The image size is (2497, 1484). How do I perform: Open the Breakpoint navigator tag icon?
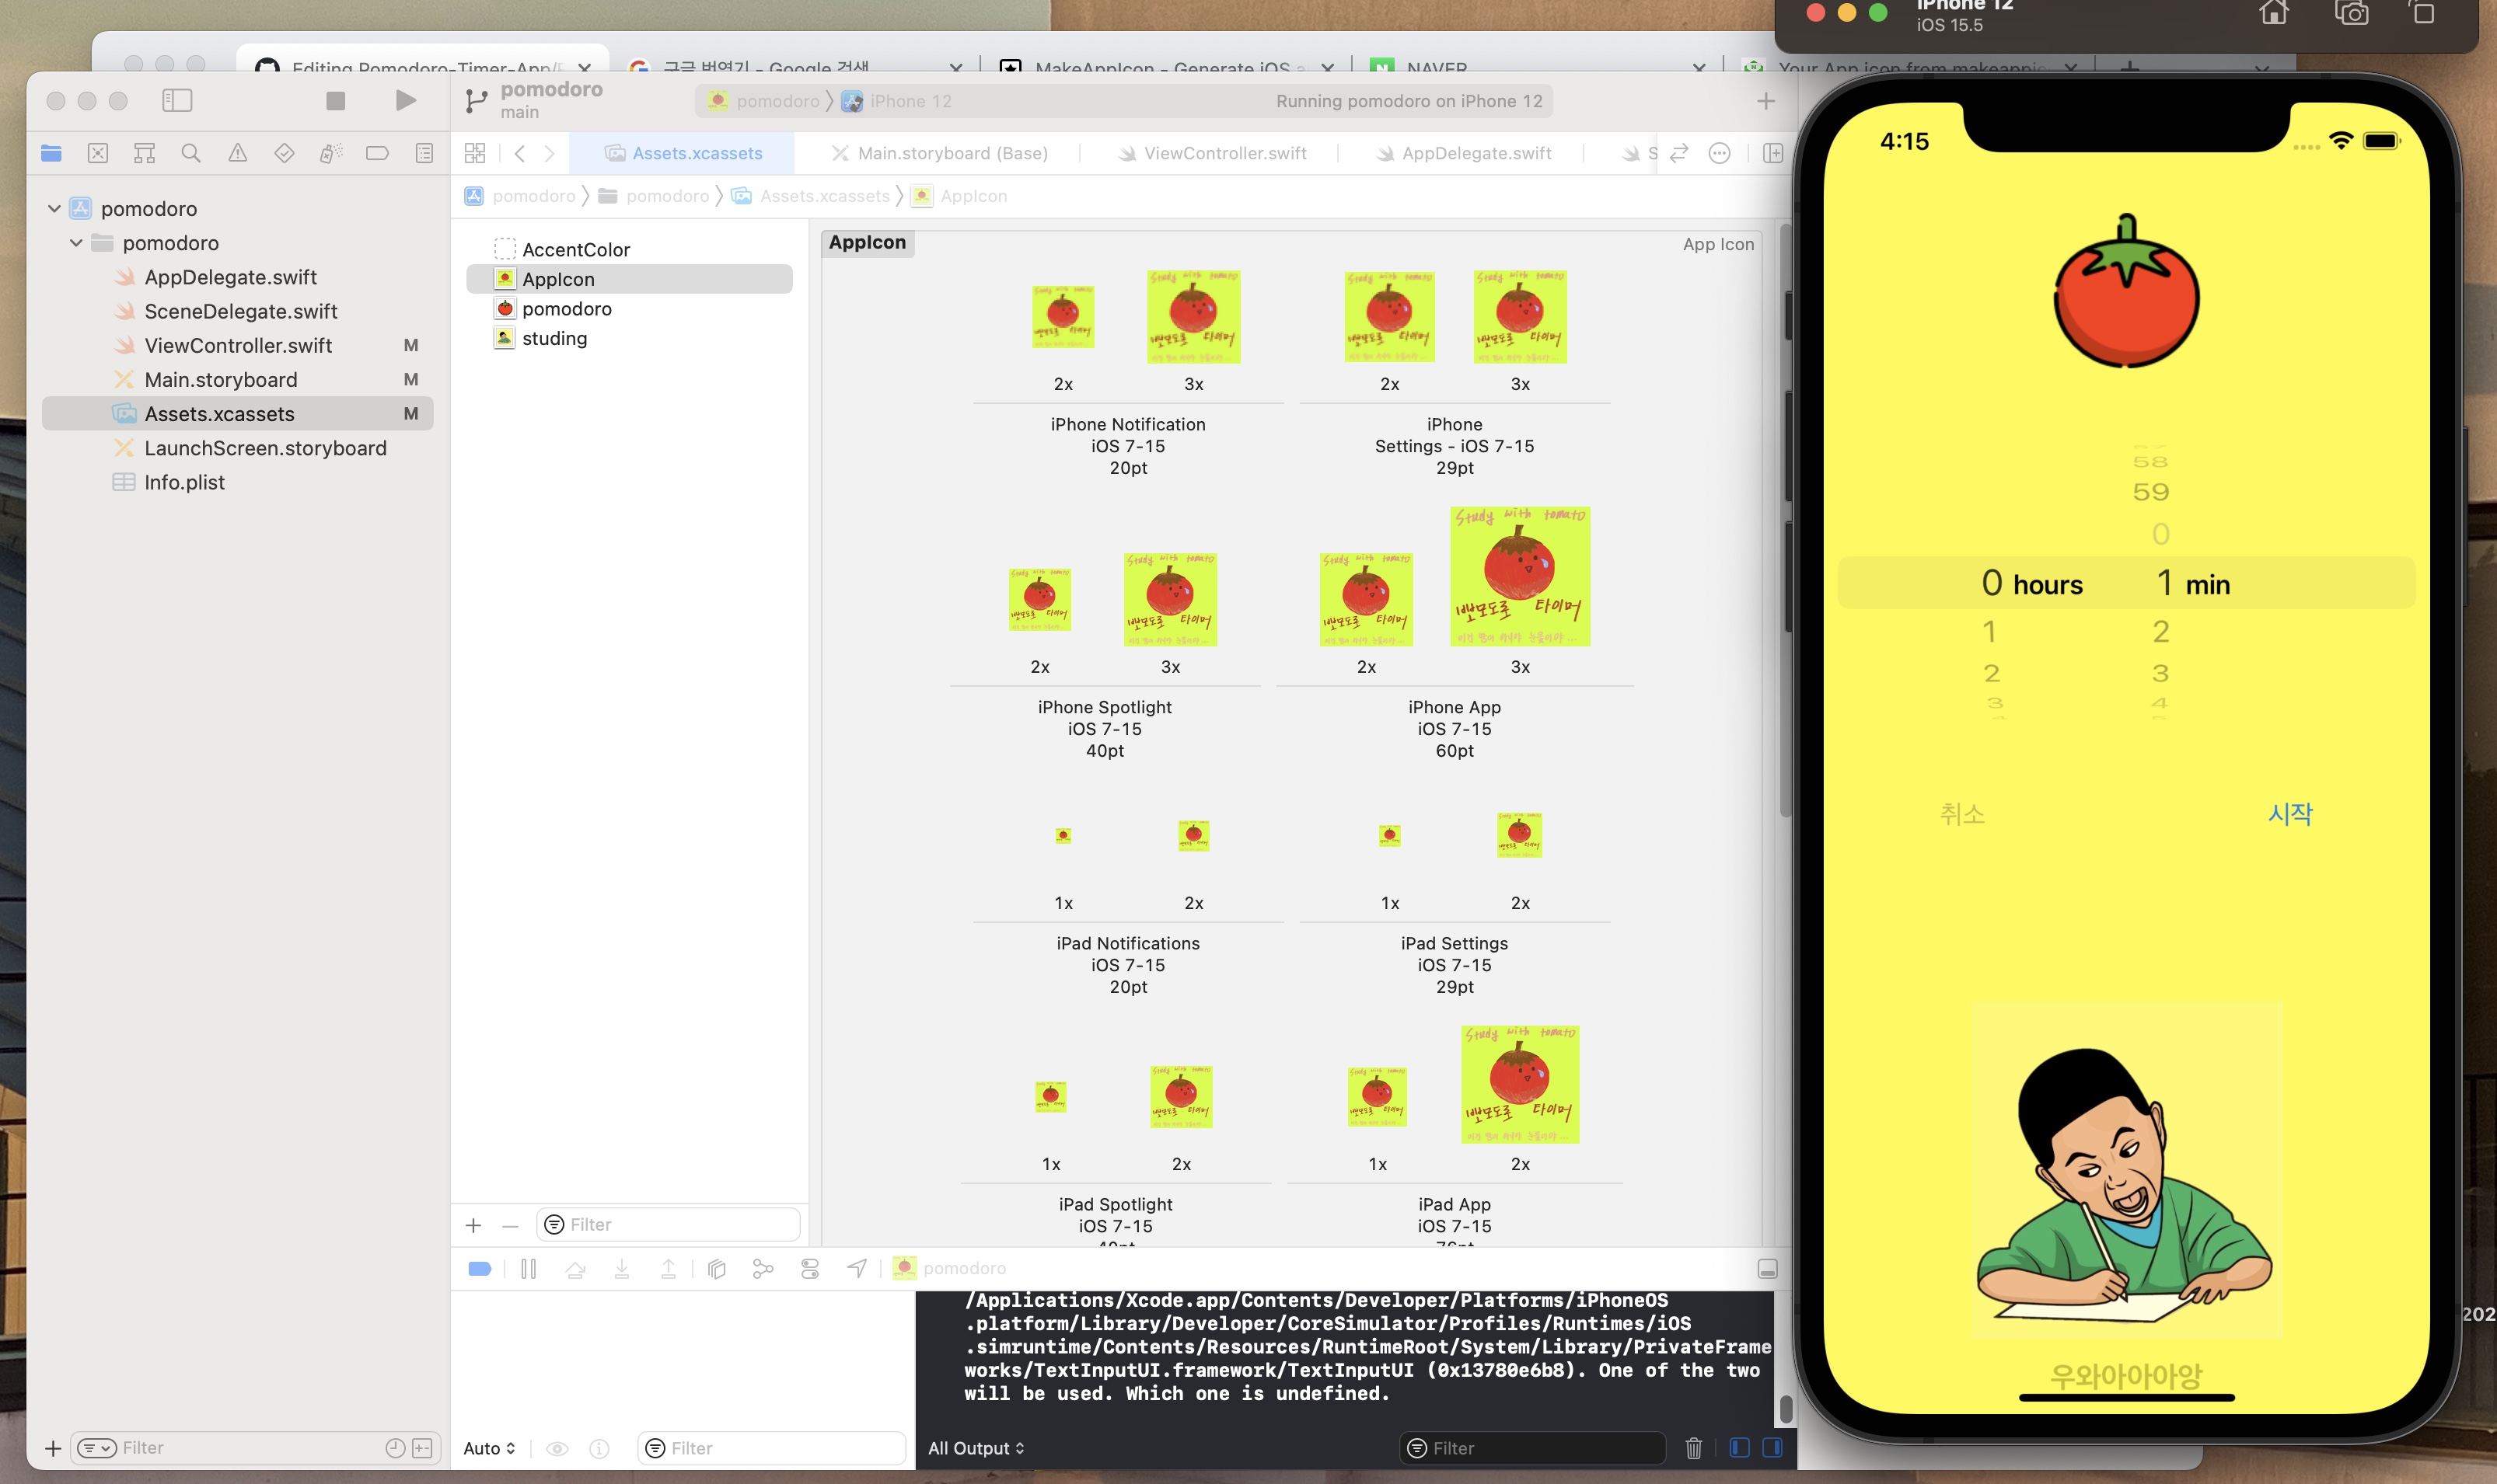(377, 152)
